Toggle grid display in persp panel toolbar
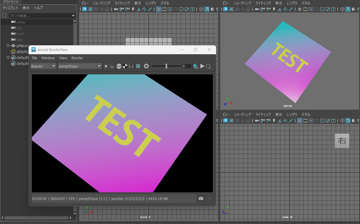Screen dimensions: 360x224 300,9
